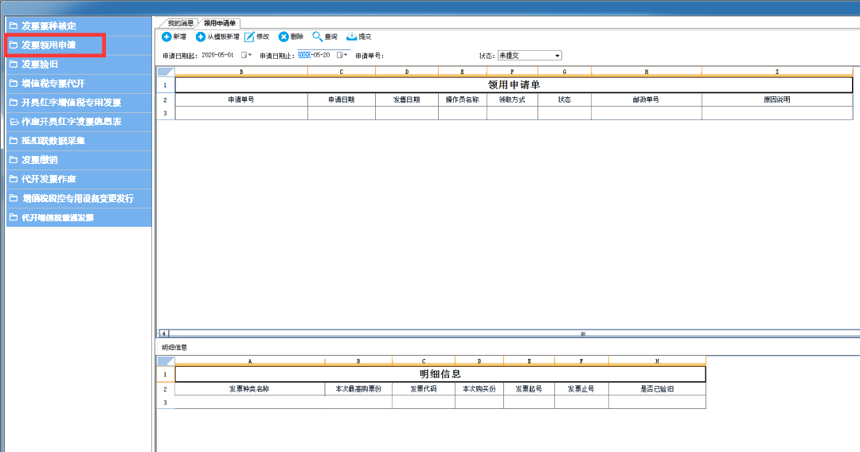This screenshot has height=452, width=860.
Task: Select row 3 header in the upper grid
Action: tap(166, 114)
